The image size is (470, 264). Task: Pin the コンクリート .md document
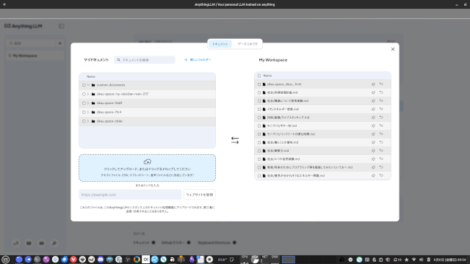373,134
